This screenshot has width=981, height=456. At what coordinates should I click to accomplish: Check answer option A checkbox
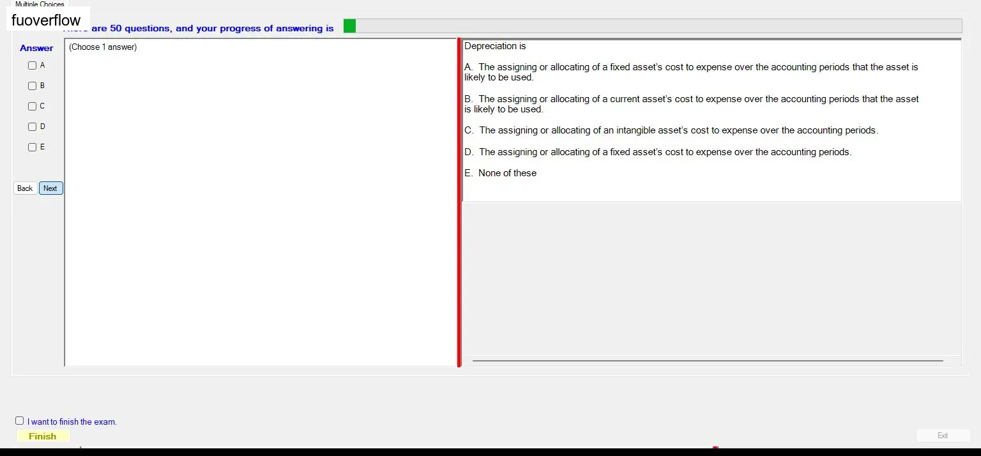pyautogui.click(x=32, y=65)
